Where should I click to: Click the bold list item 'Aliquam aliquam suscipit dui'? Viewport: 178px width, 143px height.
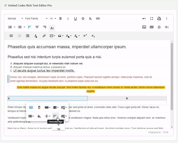(x=48, y=63)
